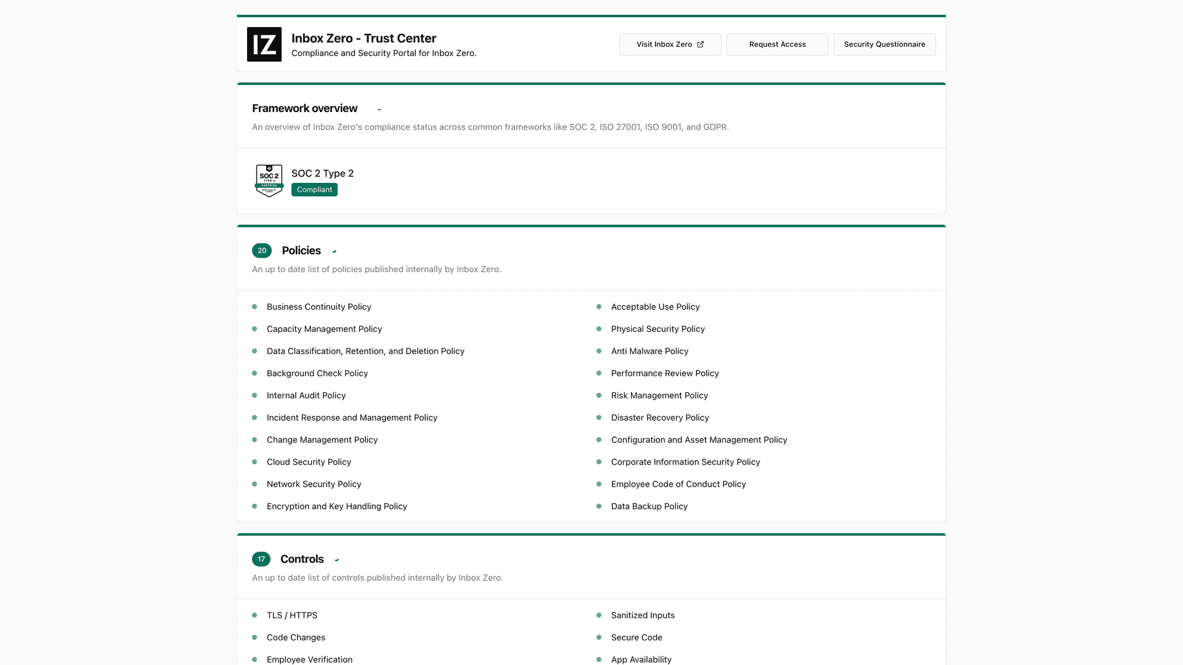Select the Encryption and Key Handling Policy entry
The image size is (1183, 665).
point(336,506)
